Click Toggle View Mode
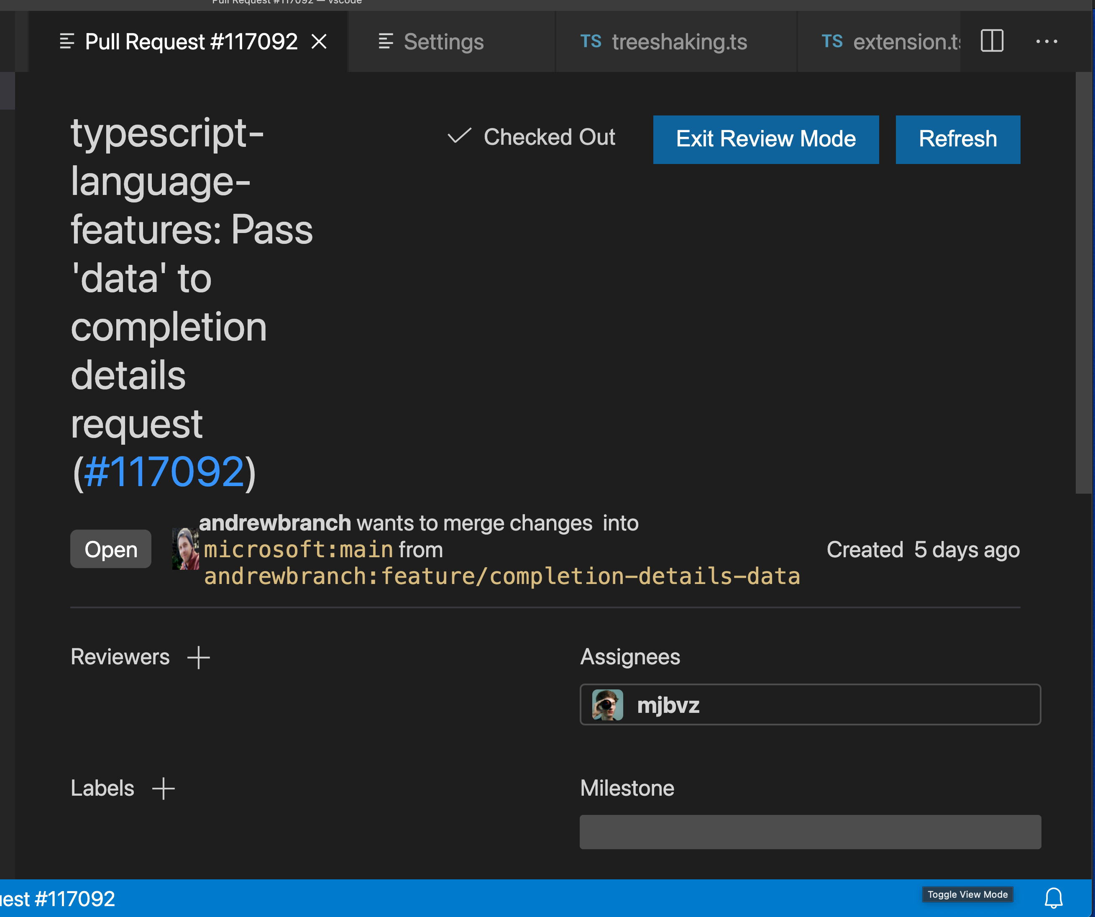This screenshot has height=917, width=1095. click(x=967, y=894)
